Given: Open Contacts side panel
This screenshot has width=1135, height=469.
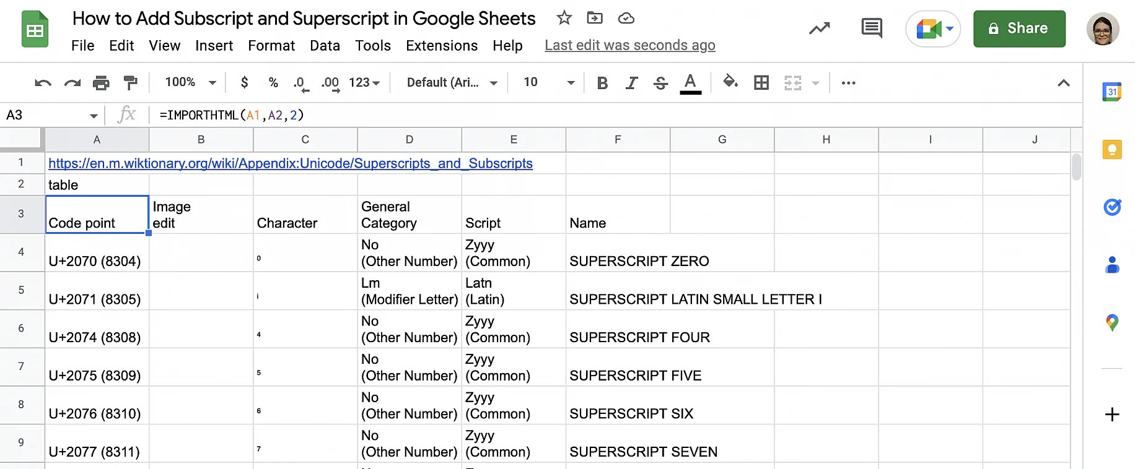Looking at the screenshot, I should point(1112,265).
